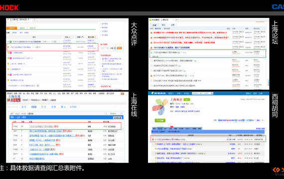Click the orange icon atop 上海在线 top bar

123,93
